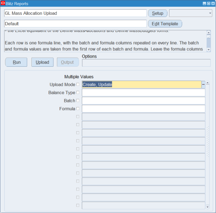The height and width of the screenshot is (213, 216).
Task: Focus the Formula input field
Action: (x=143, y=108)
